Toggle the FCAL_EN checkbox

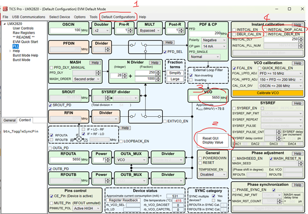(x=234, y=68)
